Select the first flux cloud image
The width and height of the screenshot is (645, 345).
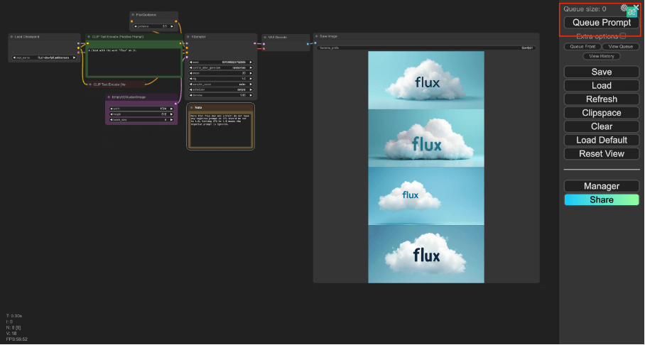point(426,80)
